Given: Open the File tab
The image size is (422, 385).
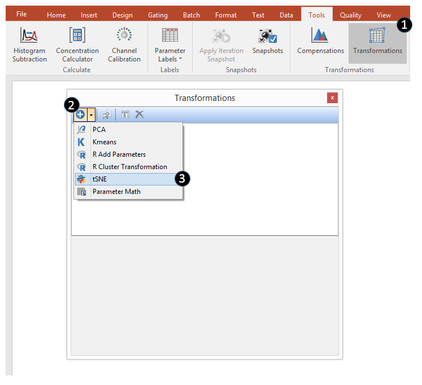Looking at the screenshot, I should pos(21,15).
